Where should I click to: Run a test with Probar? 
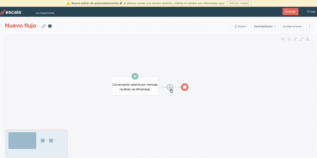pos(240,26)
